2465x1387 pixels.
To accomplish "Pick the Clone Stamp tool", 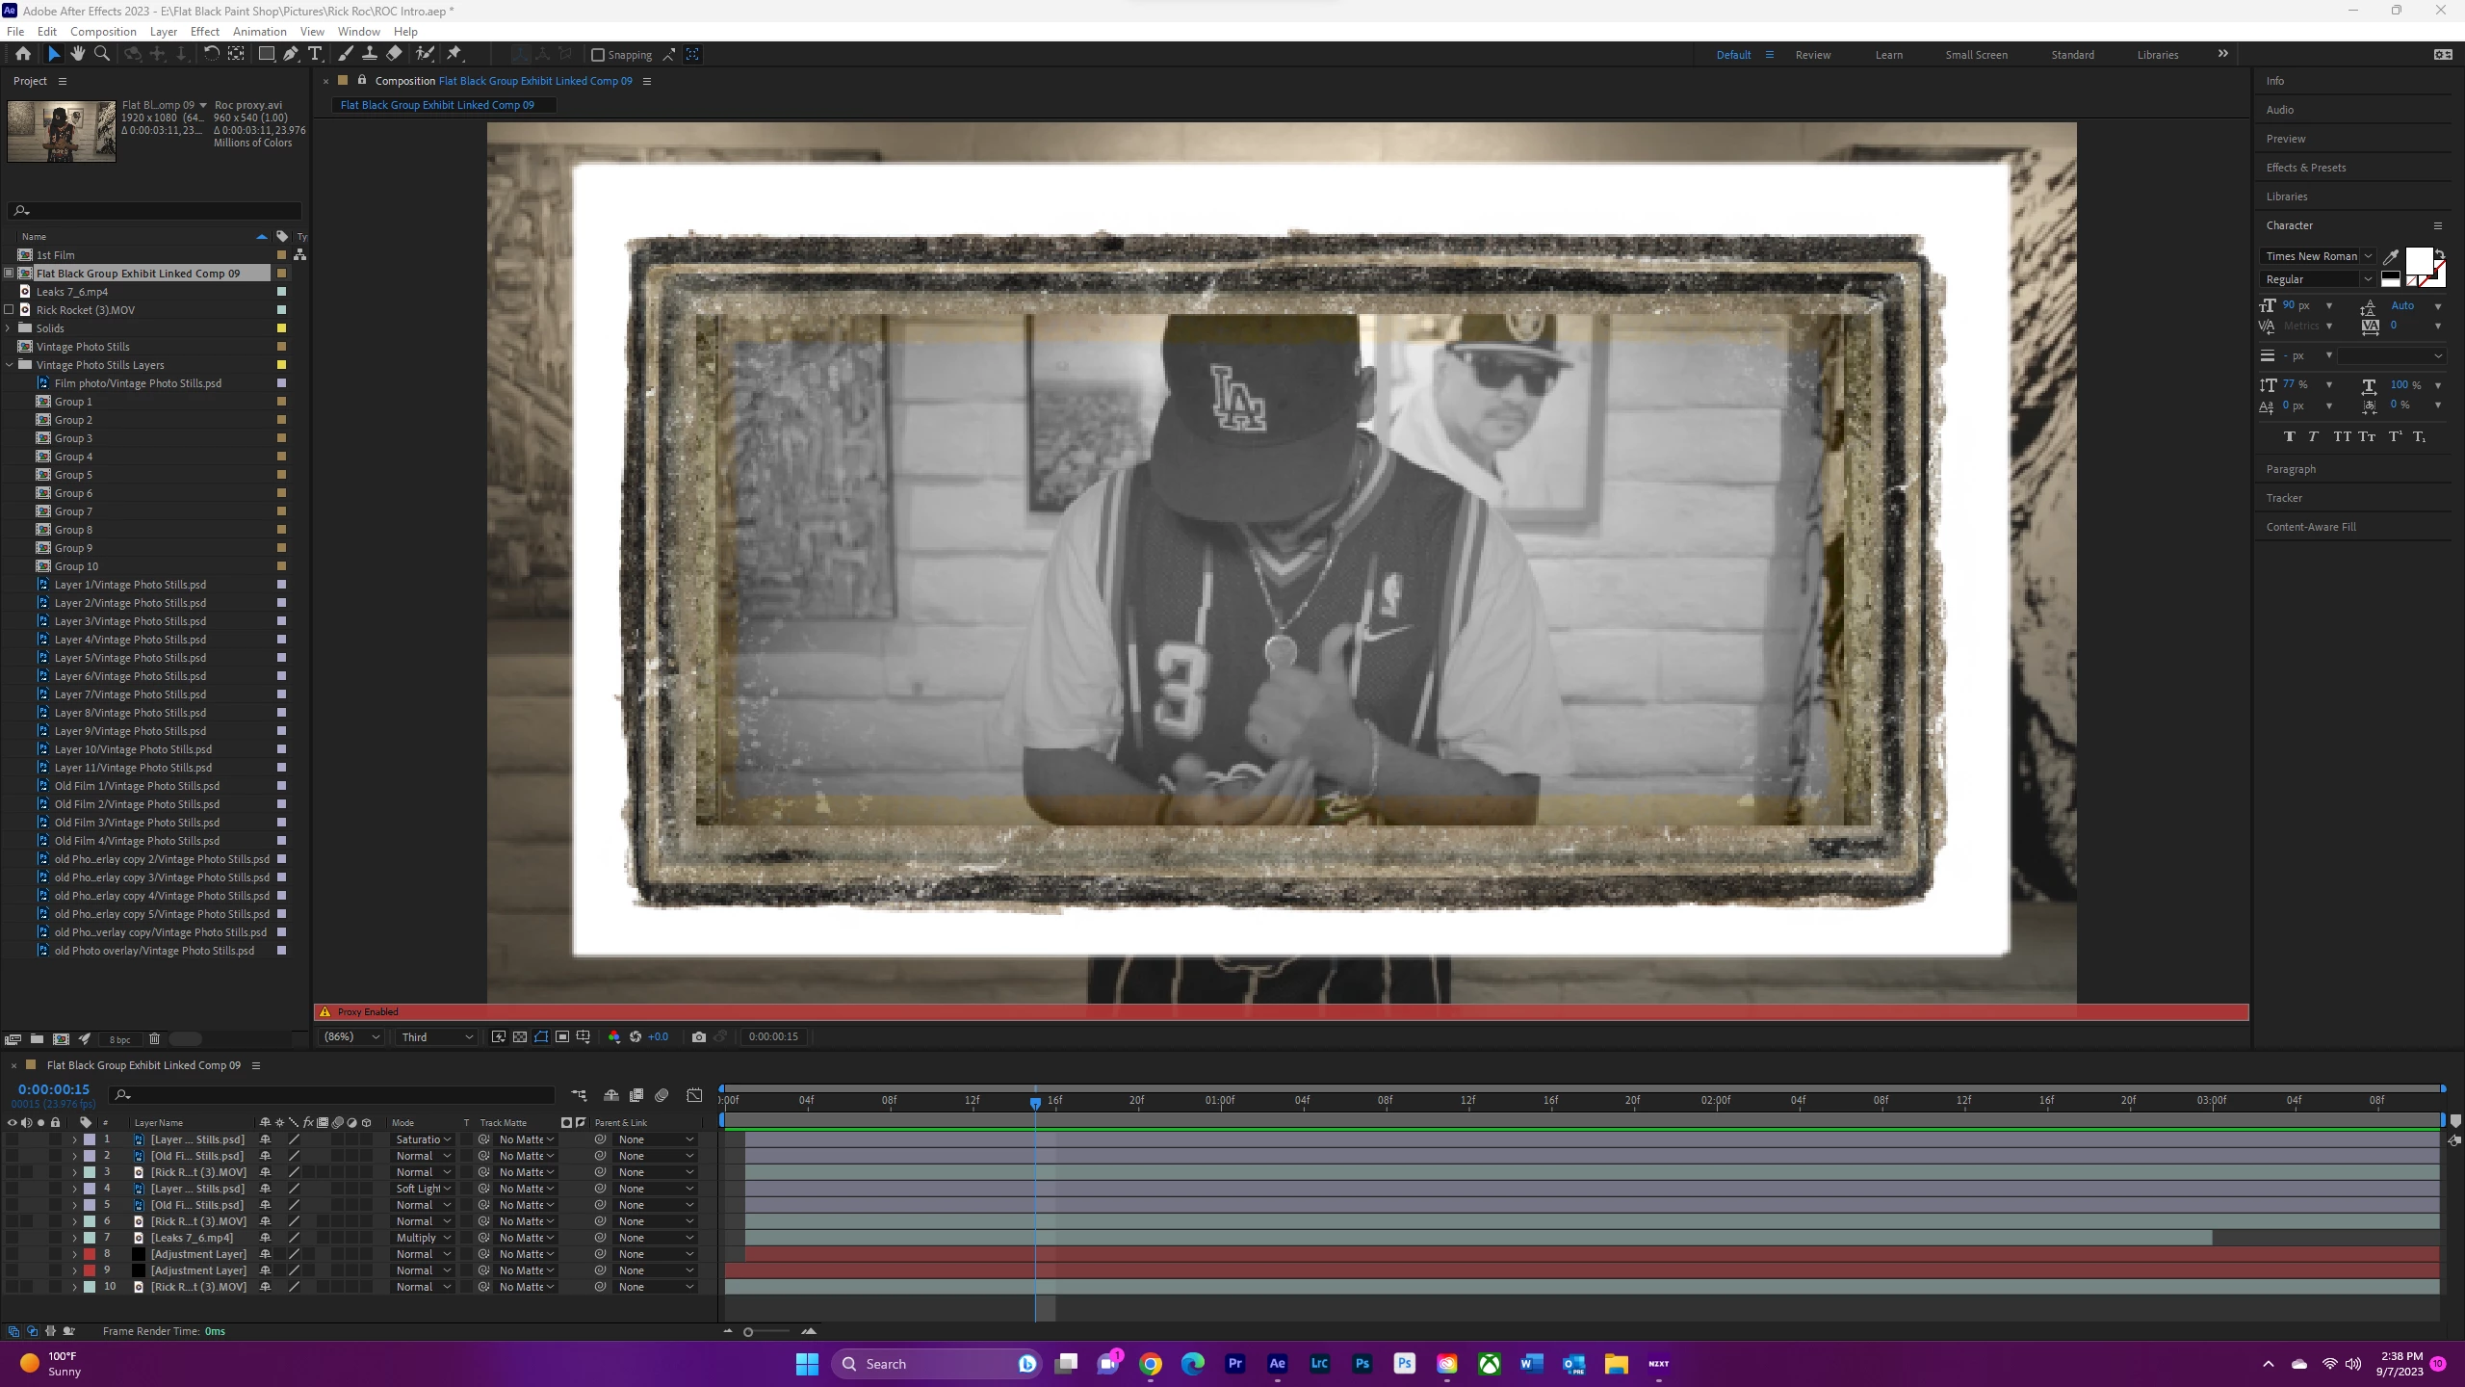I will [x=369, y=55].
